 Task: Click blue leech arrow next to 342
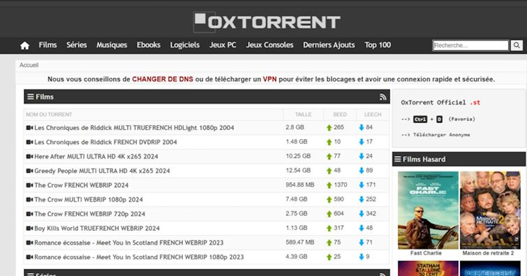(x=361, y=214)
